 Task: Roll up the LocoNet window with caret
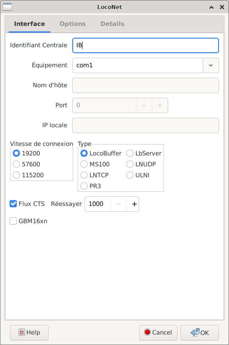click(x=211, y=7)
